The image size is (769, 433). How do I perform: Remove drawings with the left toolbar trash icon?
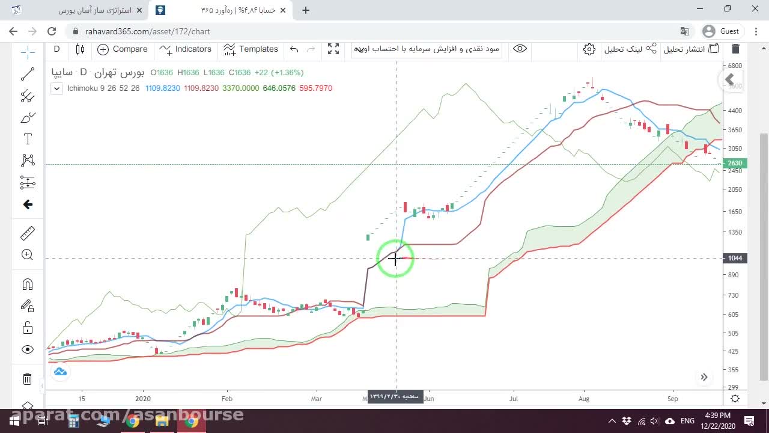coord(28,379)
